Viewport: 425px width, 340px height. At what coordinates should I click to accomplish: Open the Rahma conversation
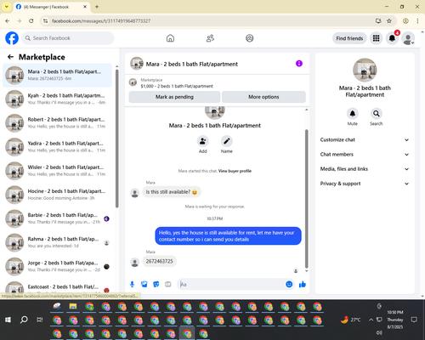57,242
